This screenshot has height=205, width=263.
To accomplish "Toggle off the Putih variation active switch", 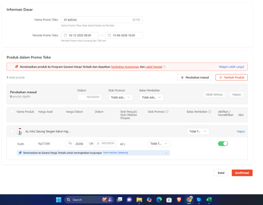I will [223, 144].
